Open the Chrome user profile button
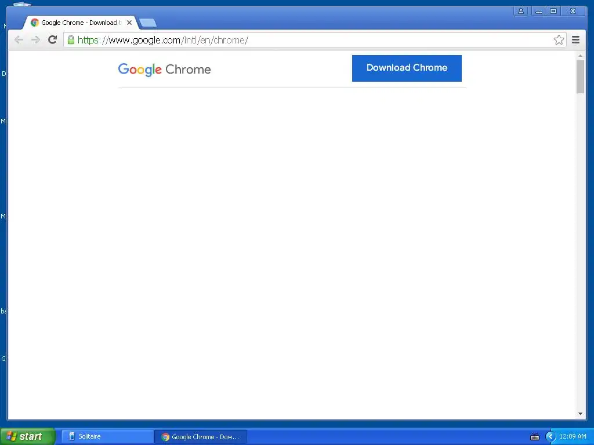Viewport: 594px width, 445px height. pyautogui.click(x=521, y=11)
